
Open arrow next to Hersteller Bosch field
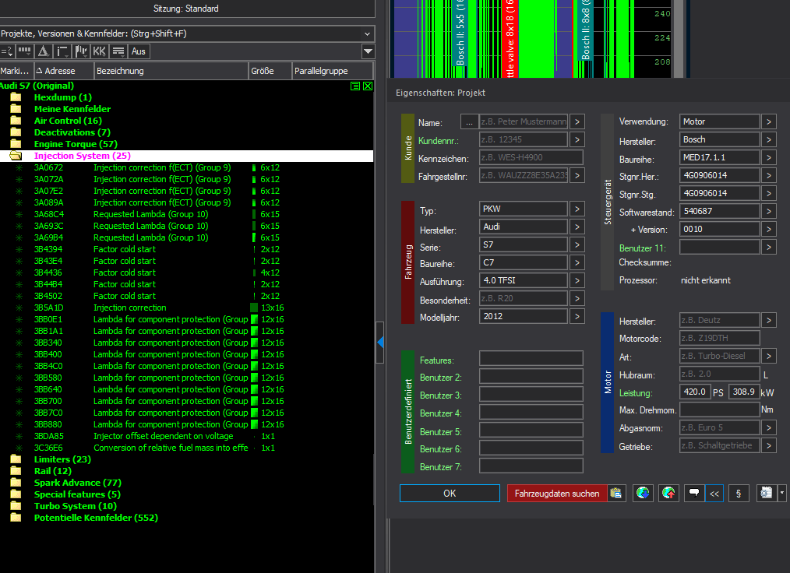click(768, 139)
